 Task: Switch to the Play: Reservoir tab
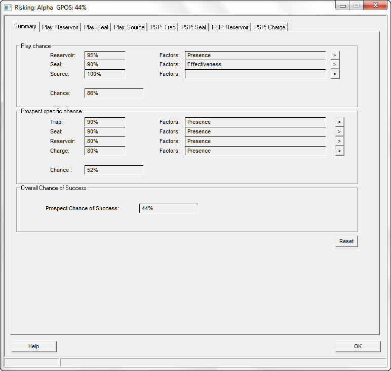(x=60, y=27)
